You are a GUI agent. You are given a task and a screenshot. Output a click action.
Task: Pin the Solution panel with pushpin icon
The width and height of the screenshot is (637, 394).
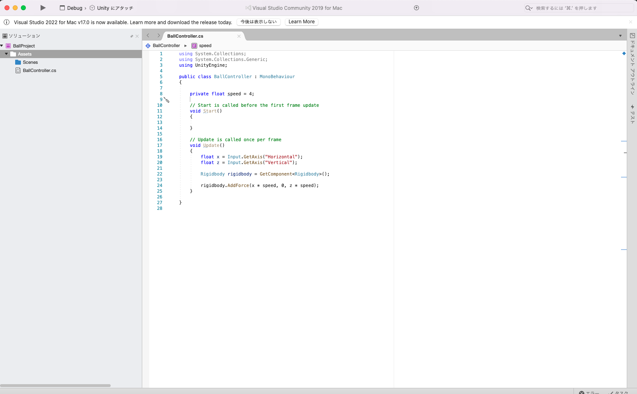tap(132, 36)
